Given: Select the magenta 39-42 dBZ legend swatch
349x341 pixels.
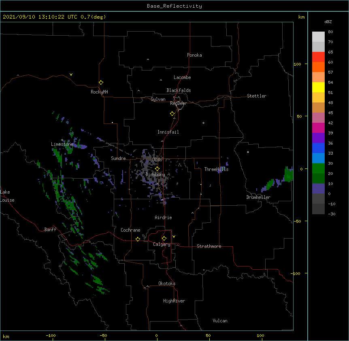Looking at the screenshot, I should click(318, 128).
